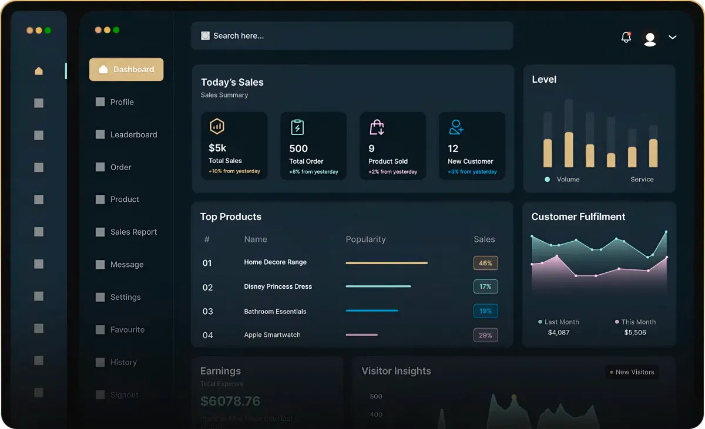Screen dimensions: 705x429
Task: Open the Leaderboard menu item
Action: 126,134
